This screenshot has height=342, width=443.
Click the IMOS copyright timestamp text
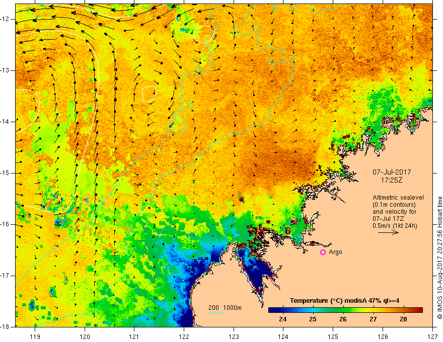point(439,258)
